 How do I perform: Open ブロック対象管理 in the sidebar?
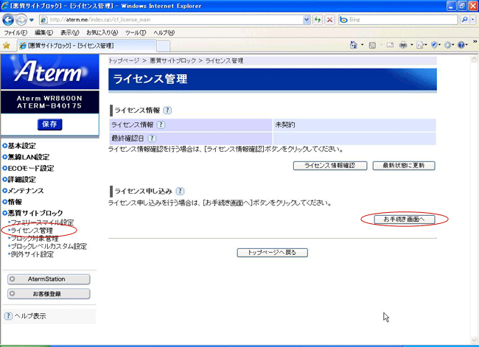coord(34,238)
